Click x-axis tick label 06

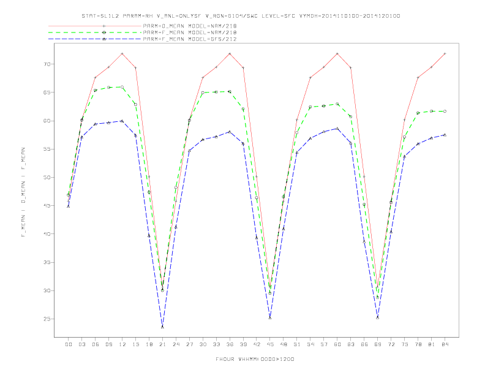point(96,344)
